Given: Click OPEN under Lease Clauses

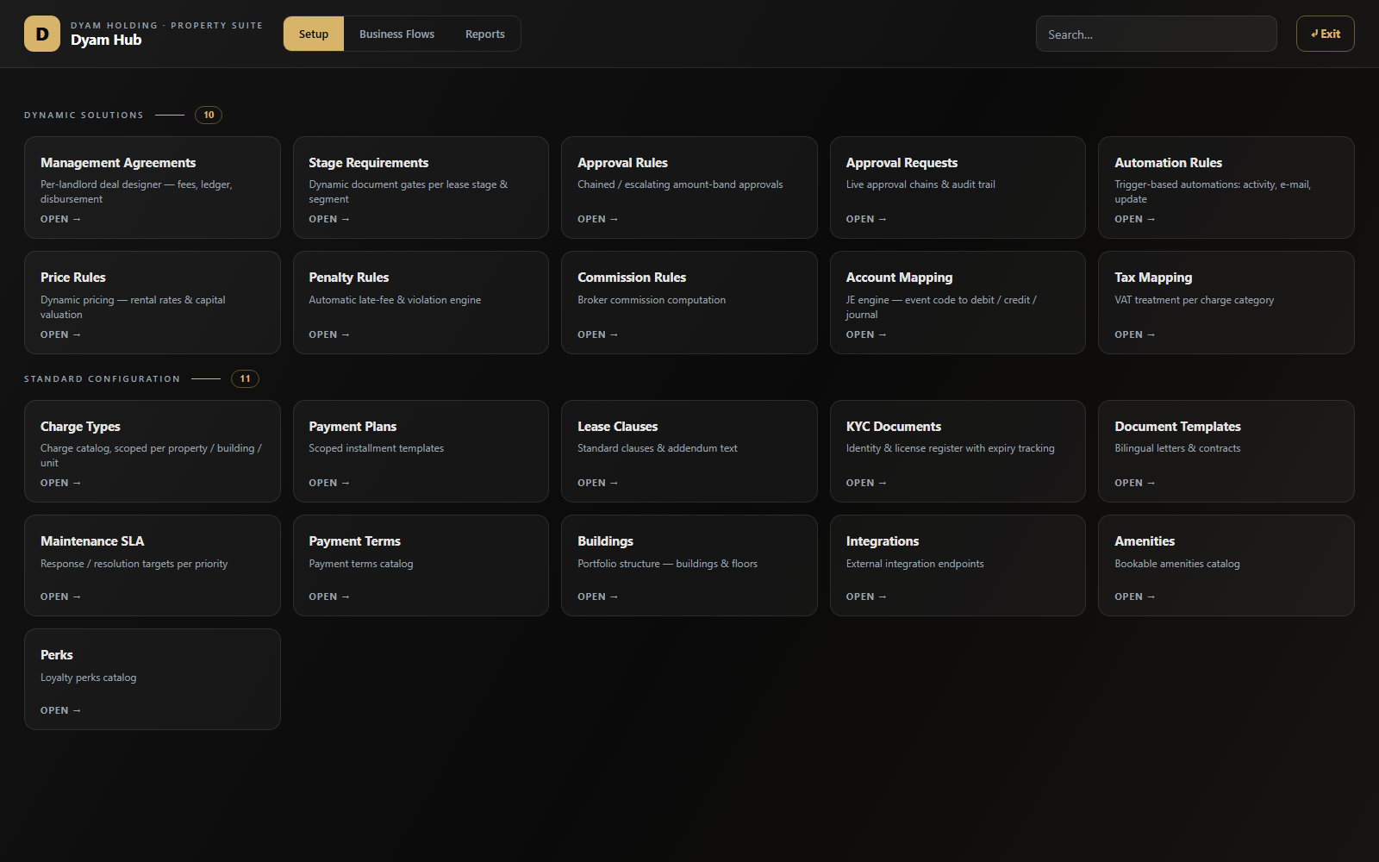Looking at the screenshot, I should (597, 483).
